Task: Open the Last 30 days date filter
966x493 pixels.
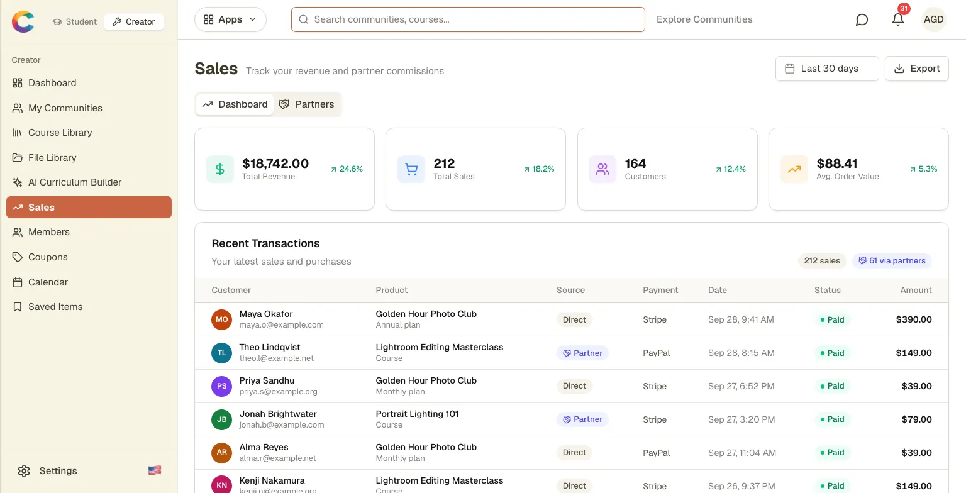Action: point(827,69)
